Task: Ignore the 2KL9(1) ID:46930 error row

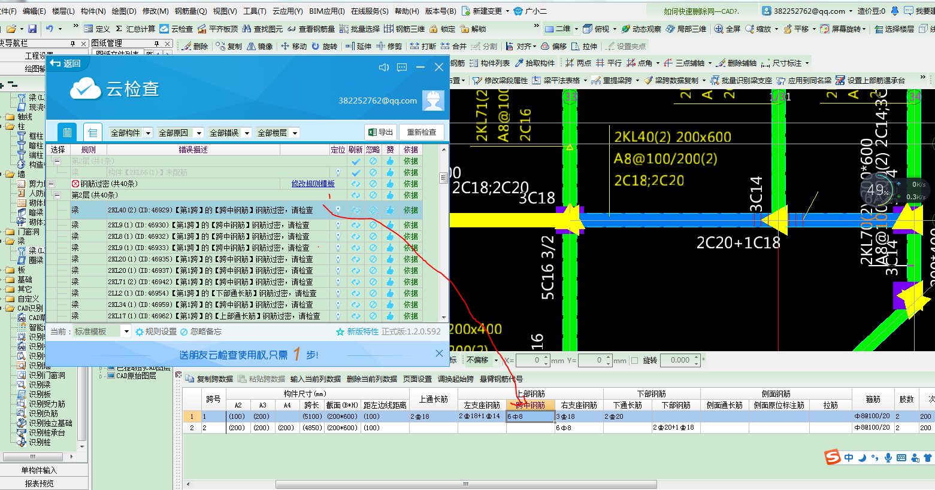Action: [x=373, y=225]
